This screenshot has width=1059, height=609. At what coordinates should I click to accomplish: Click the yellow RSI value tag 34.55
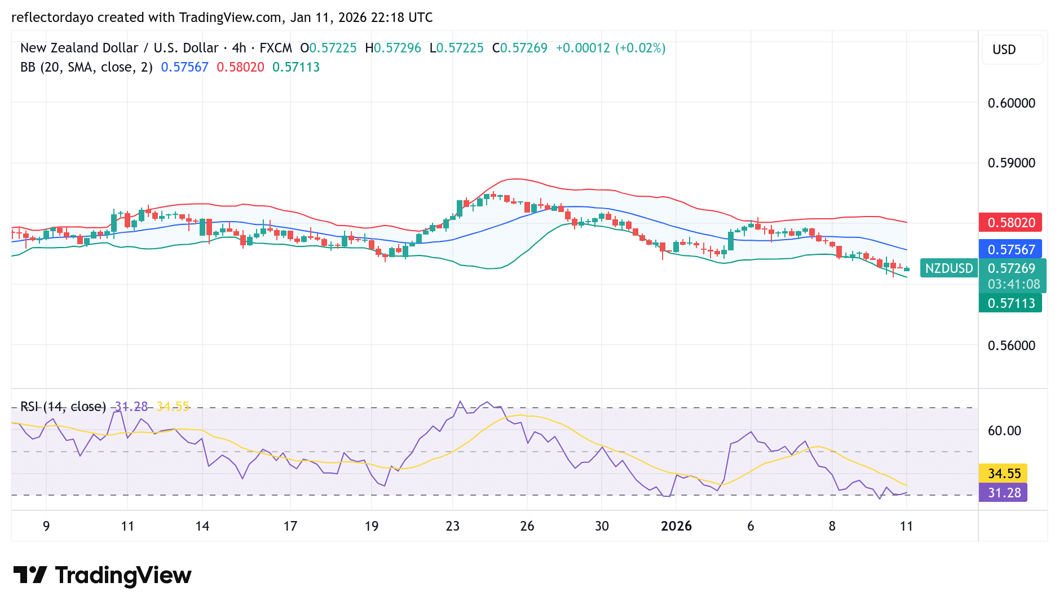[x=1004, y=474]
